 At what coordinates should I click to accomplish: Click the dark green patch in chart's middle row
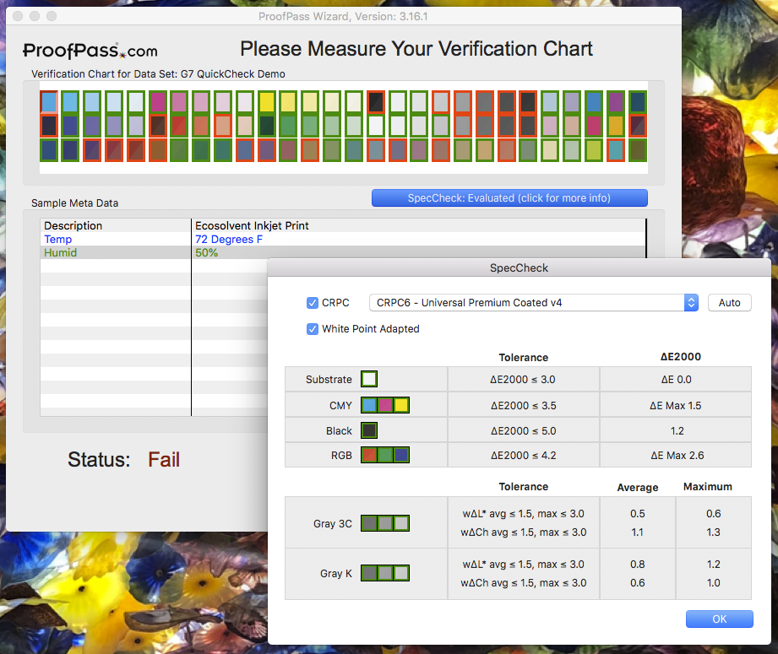tap(266, 126)
